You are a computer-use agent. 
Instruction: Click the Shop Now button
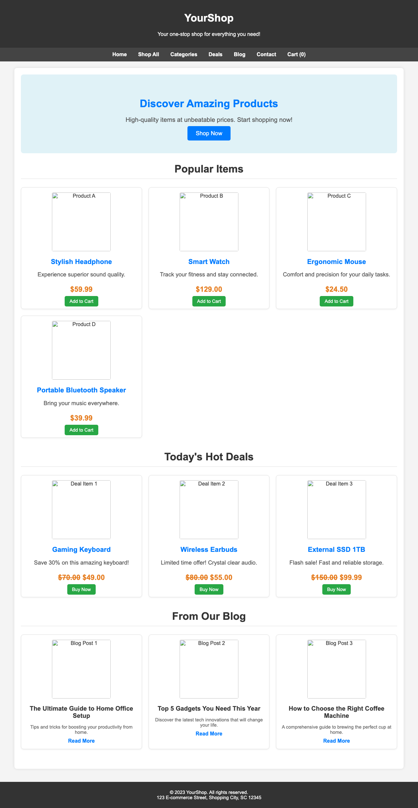pyautogui.click(x=209, y=133)
